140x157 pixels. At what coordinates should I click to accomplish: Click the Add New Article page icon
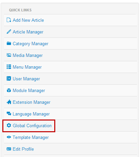pos(9,20)
